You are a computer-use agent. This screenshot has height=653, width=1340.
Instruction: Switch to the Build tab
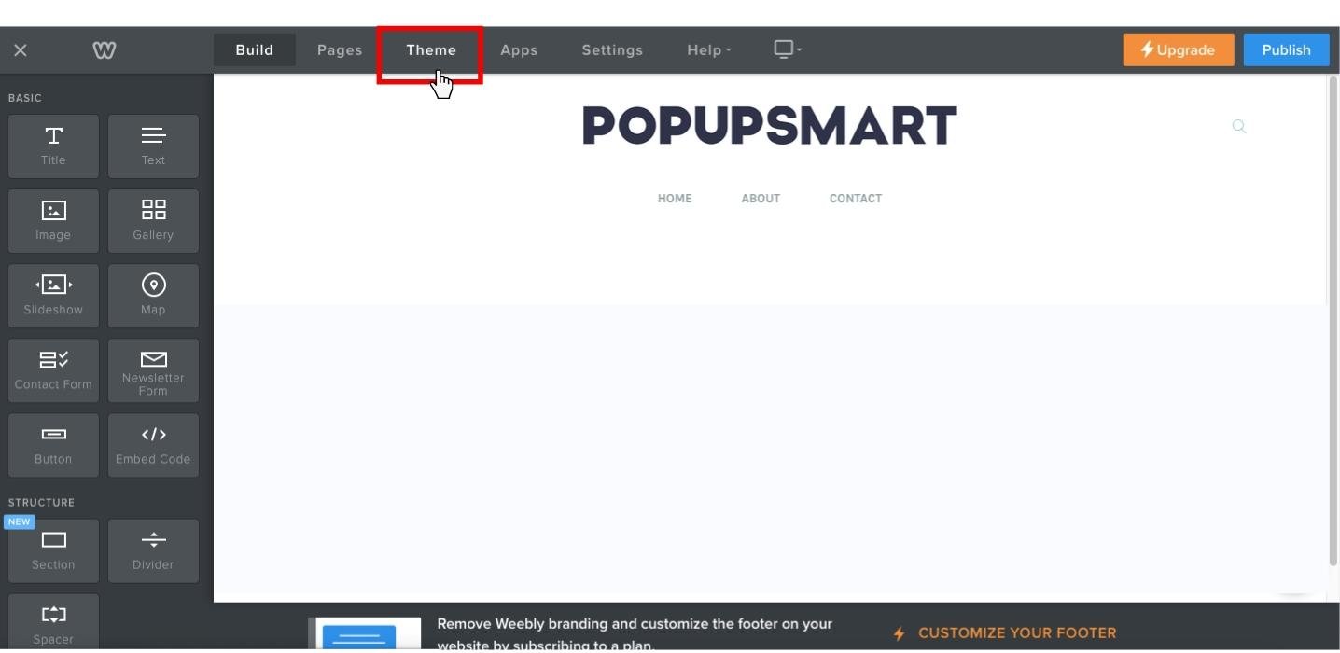(255, 50)
